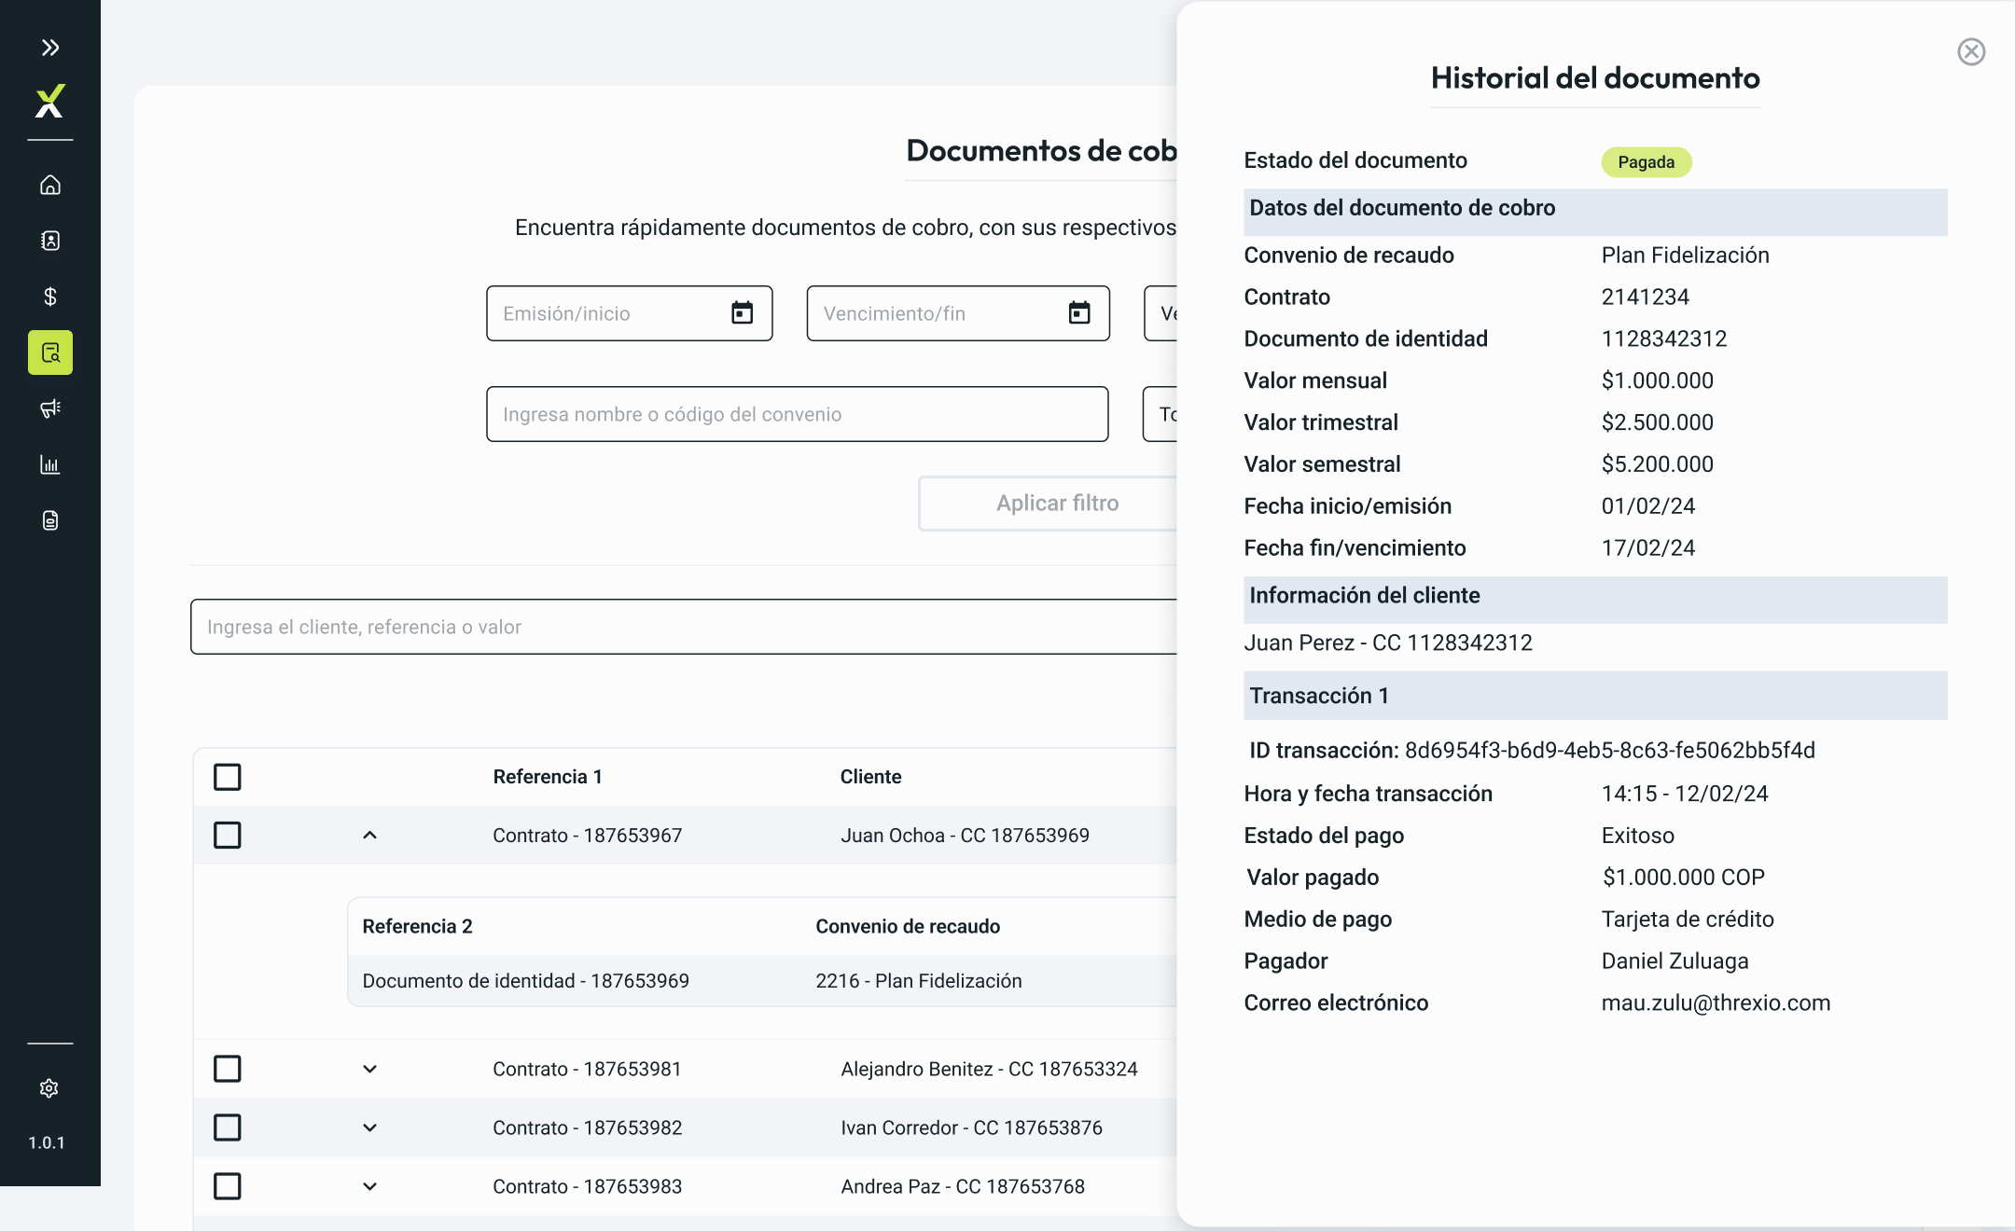Viewport: 2015px width, 1231px height.
Task: Toggle the select-all checkbox in table header
Action: 228,777
